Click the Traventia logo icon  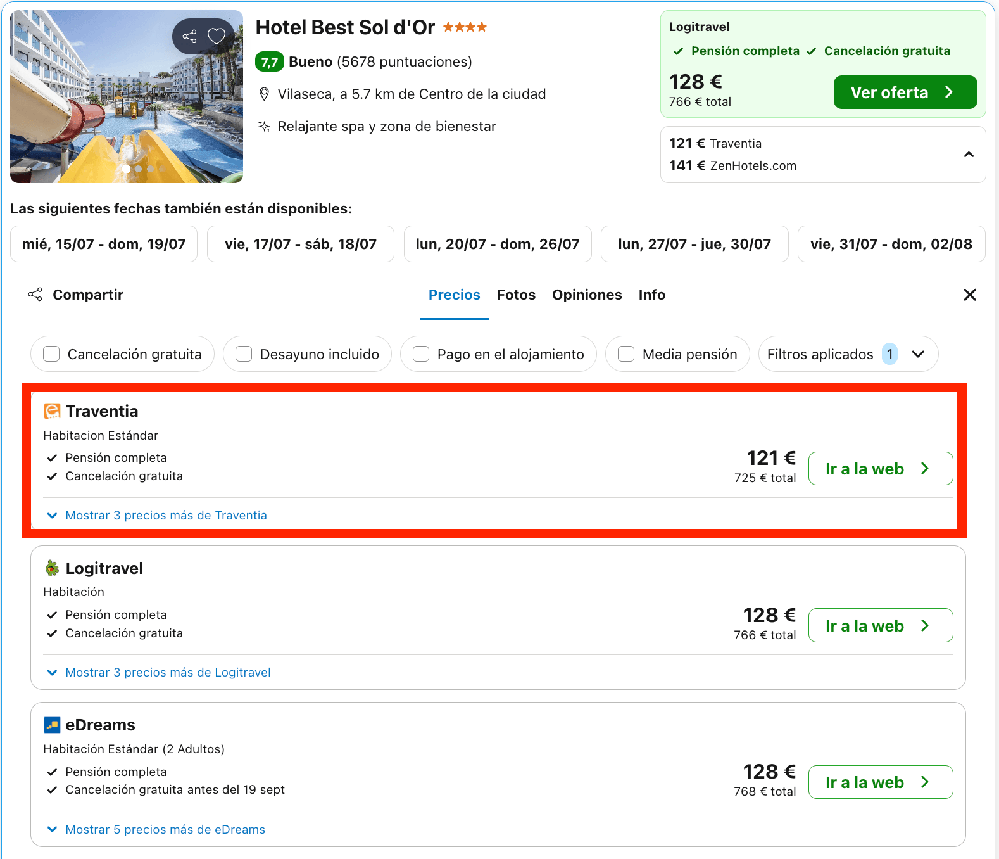(x=52, y=411)
